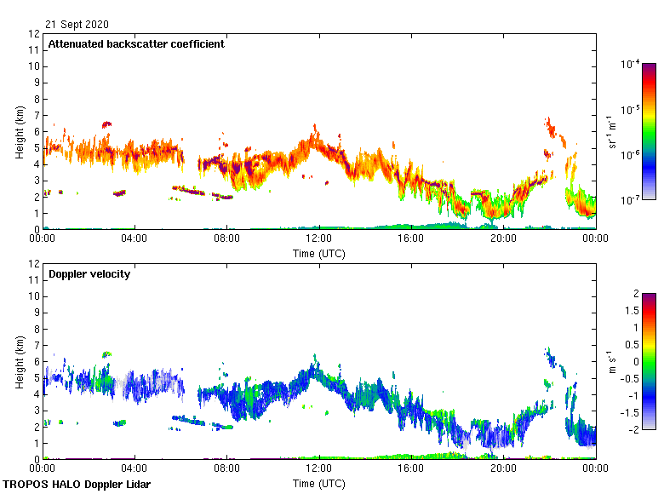This screenshot has height=494, width=664.
Task: Click the 12:00 tick on the backscatter time axis
Action: point(319,239)
